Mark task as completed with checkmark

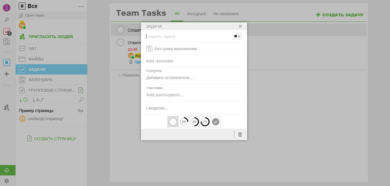tap(216, 122)
